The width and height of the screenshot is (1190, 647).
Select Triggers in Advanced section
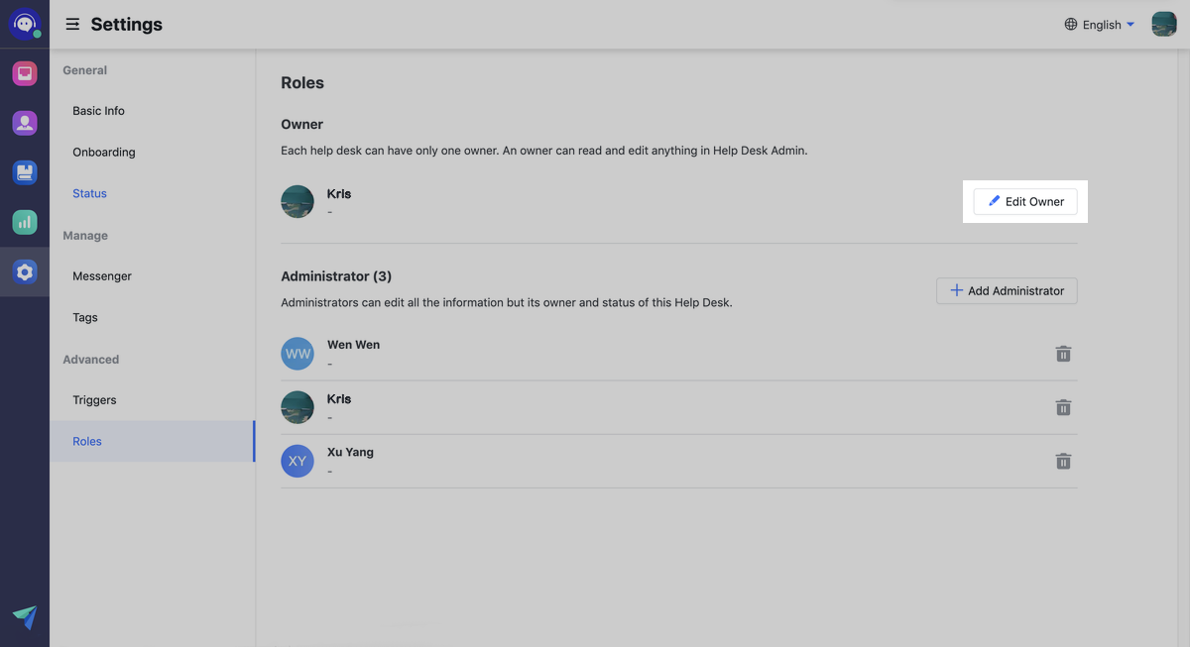pyautogui.click(x=94, y=400)
